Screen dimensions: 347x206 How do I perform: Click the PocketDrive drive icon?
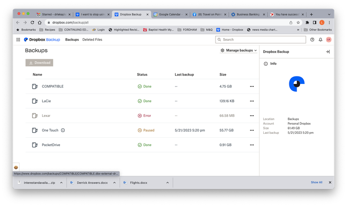coord(35,145)
